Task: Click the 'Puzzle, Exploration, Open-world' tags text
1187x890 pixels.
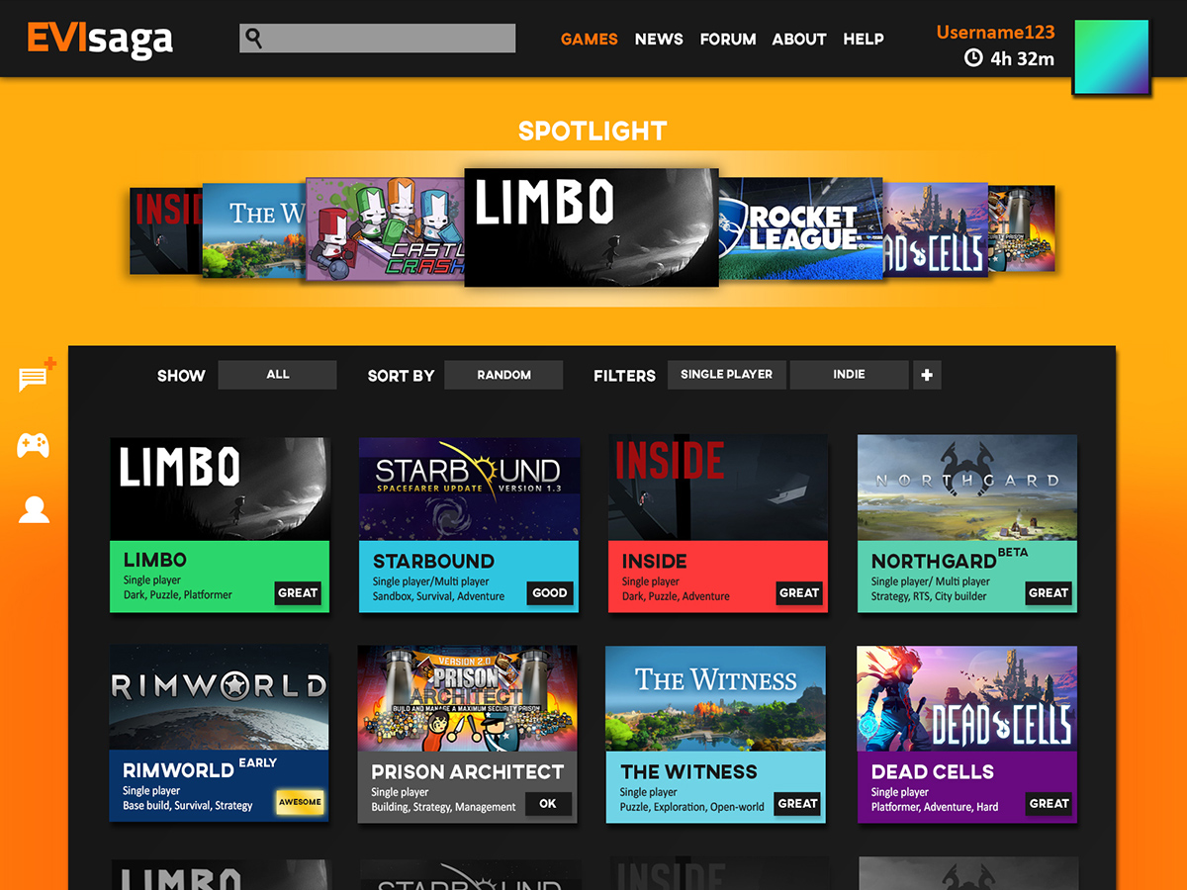Action: tap(692, 807)
